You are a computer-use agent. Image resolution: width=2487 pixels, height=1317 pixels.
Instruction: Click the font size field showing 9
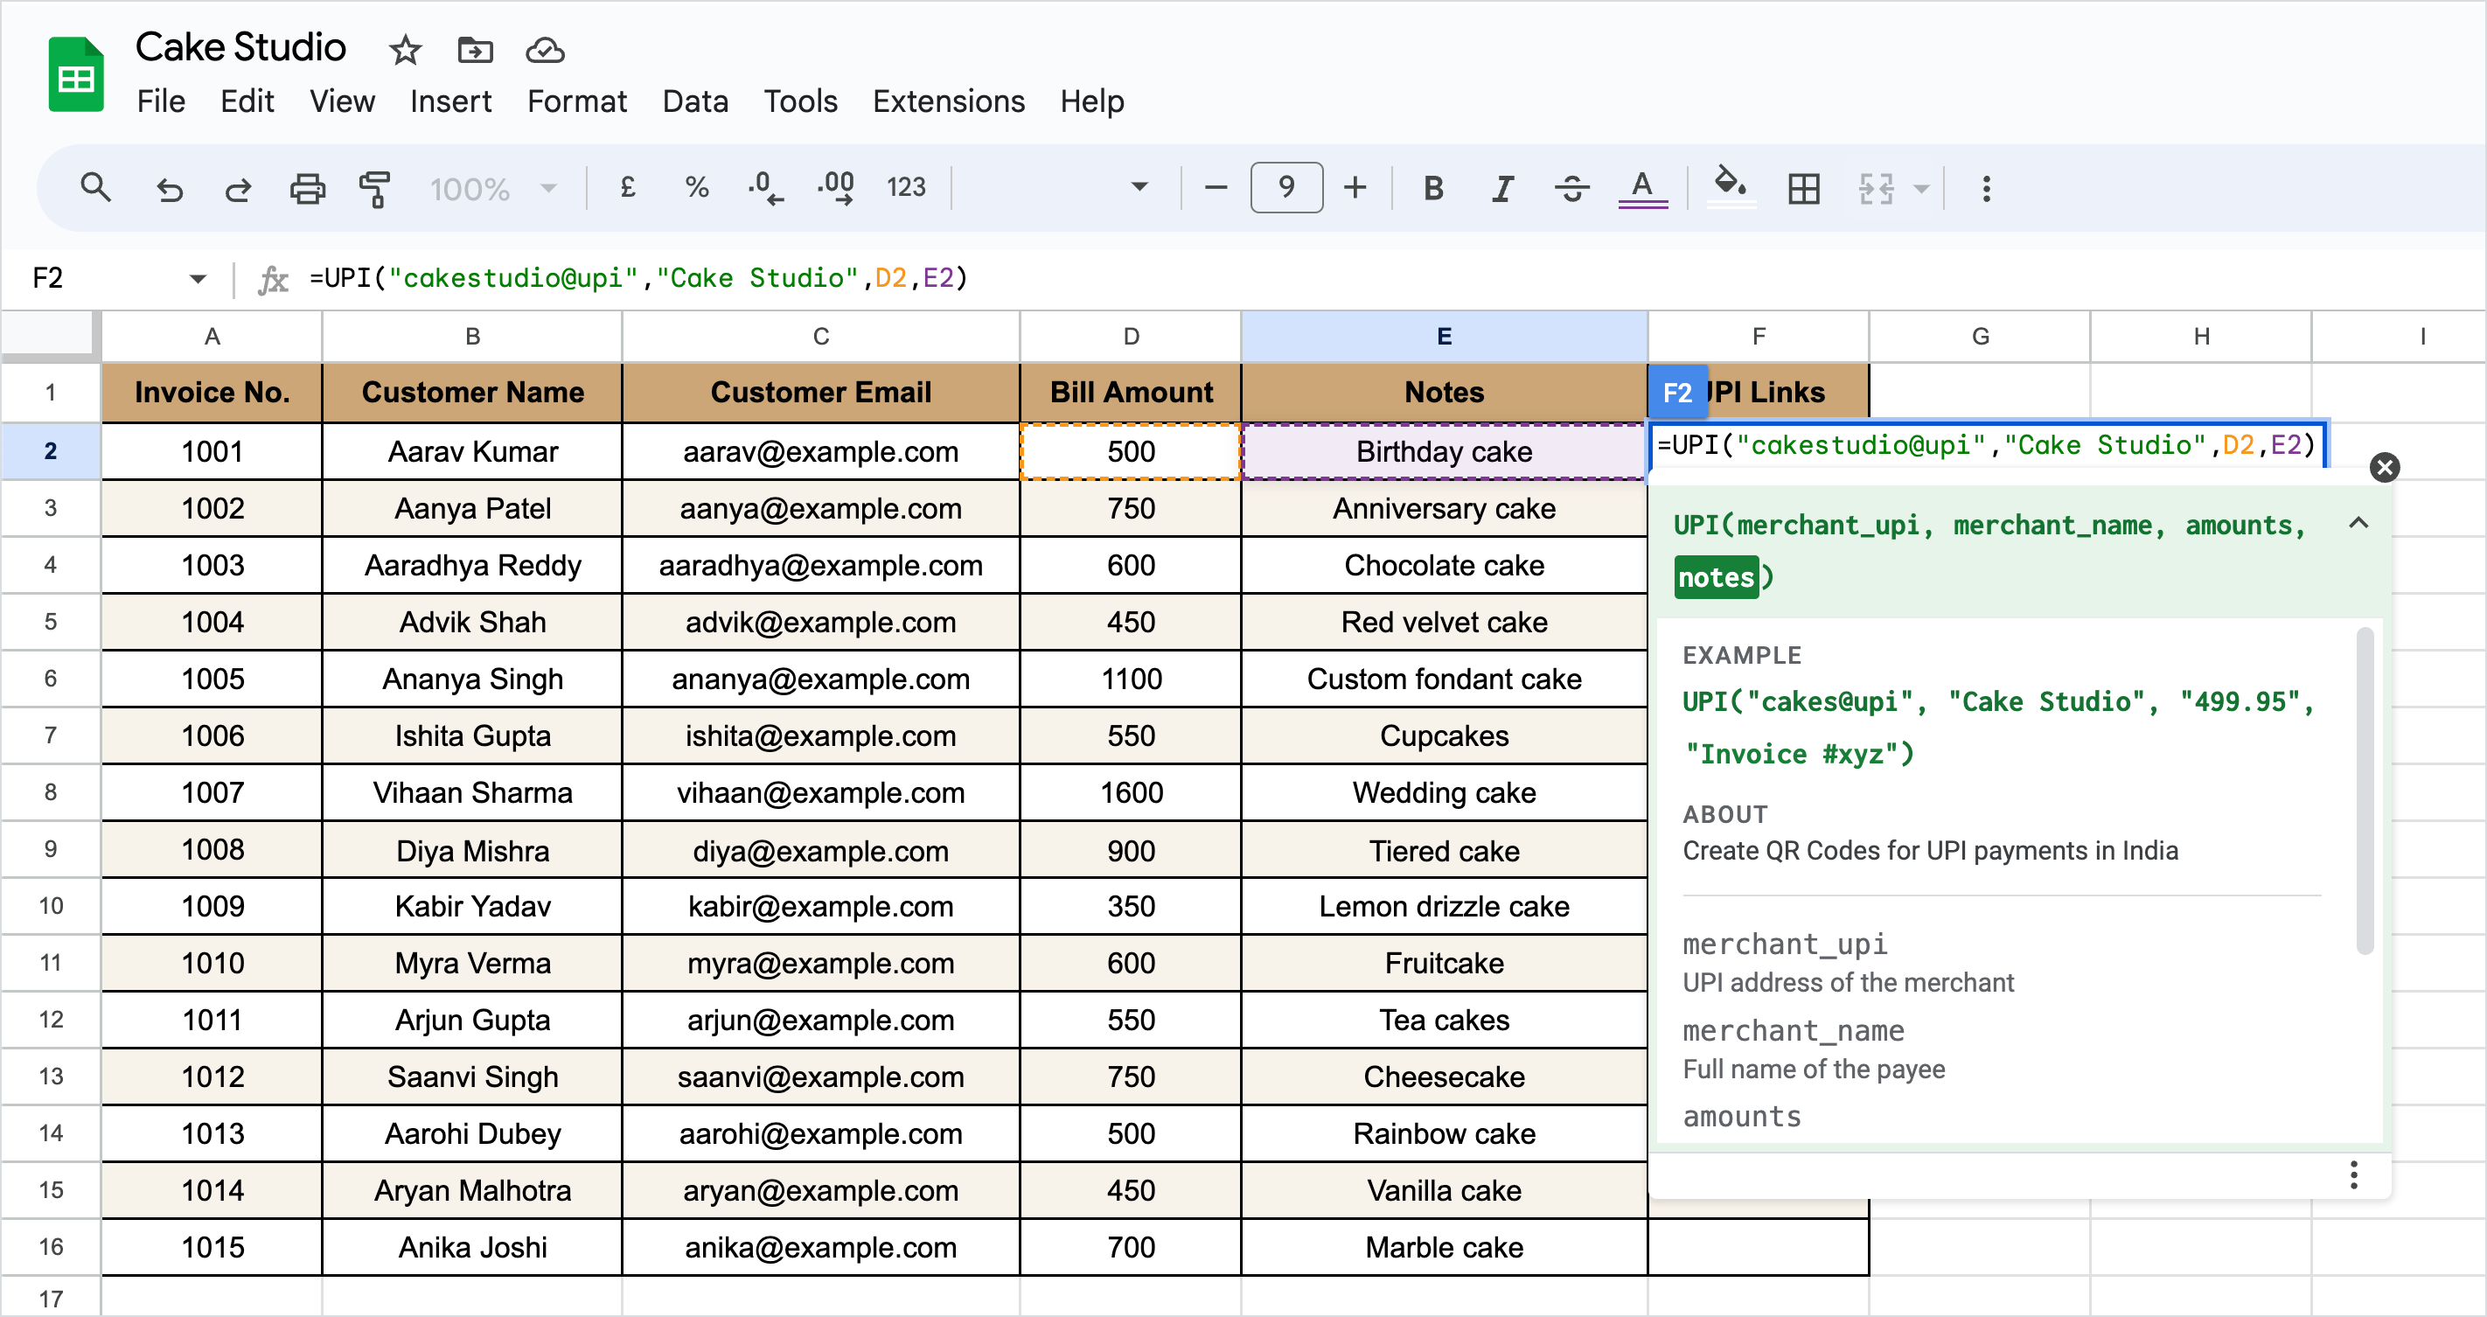1286,187
